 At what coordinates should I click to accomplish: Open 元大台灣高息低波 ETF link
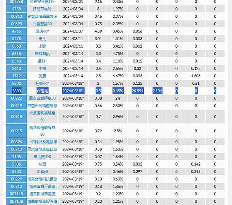(42, 149)
